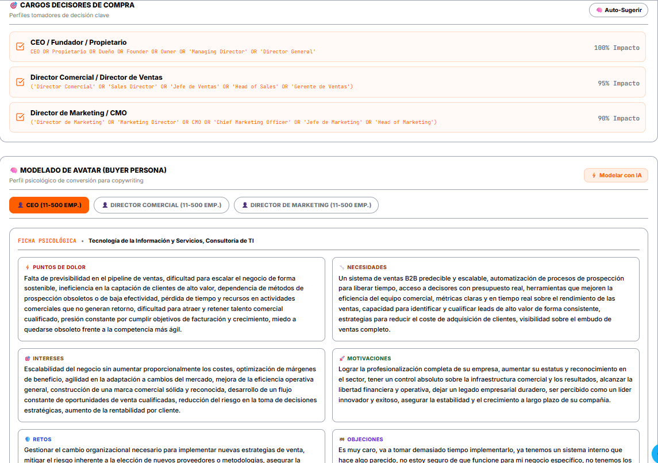
Task: Click the Director Comercial / Director de Ventas title
Action: coord(96,77)
